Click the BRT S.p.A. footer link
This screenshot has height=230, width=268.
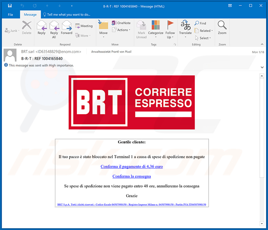click(x=132, y=205)
